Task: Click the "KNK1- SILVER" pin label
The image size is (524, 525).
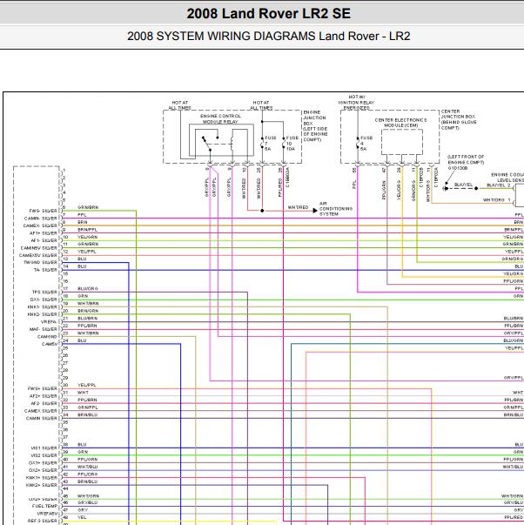Action: tap(43, 307)
